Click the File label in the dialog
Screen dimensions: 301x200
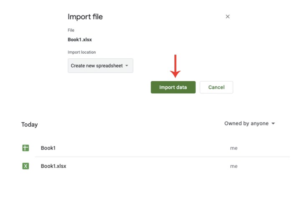click(70, 30)
